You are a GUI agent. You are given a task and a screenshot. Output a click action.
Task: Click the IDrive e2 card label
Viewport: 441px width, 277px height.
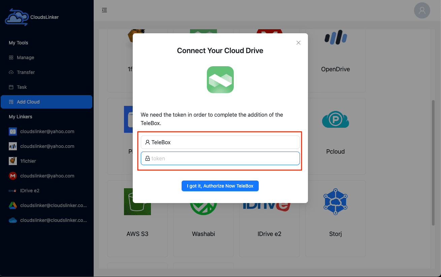(269, 234)
